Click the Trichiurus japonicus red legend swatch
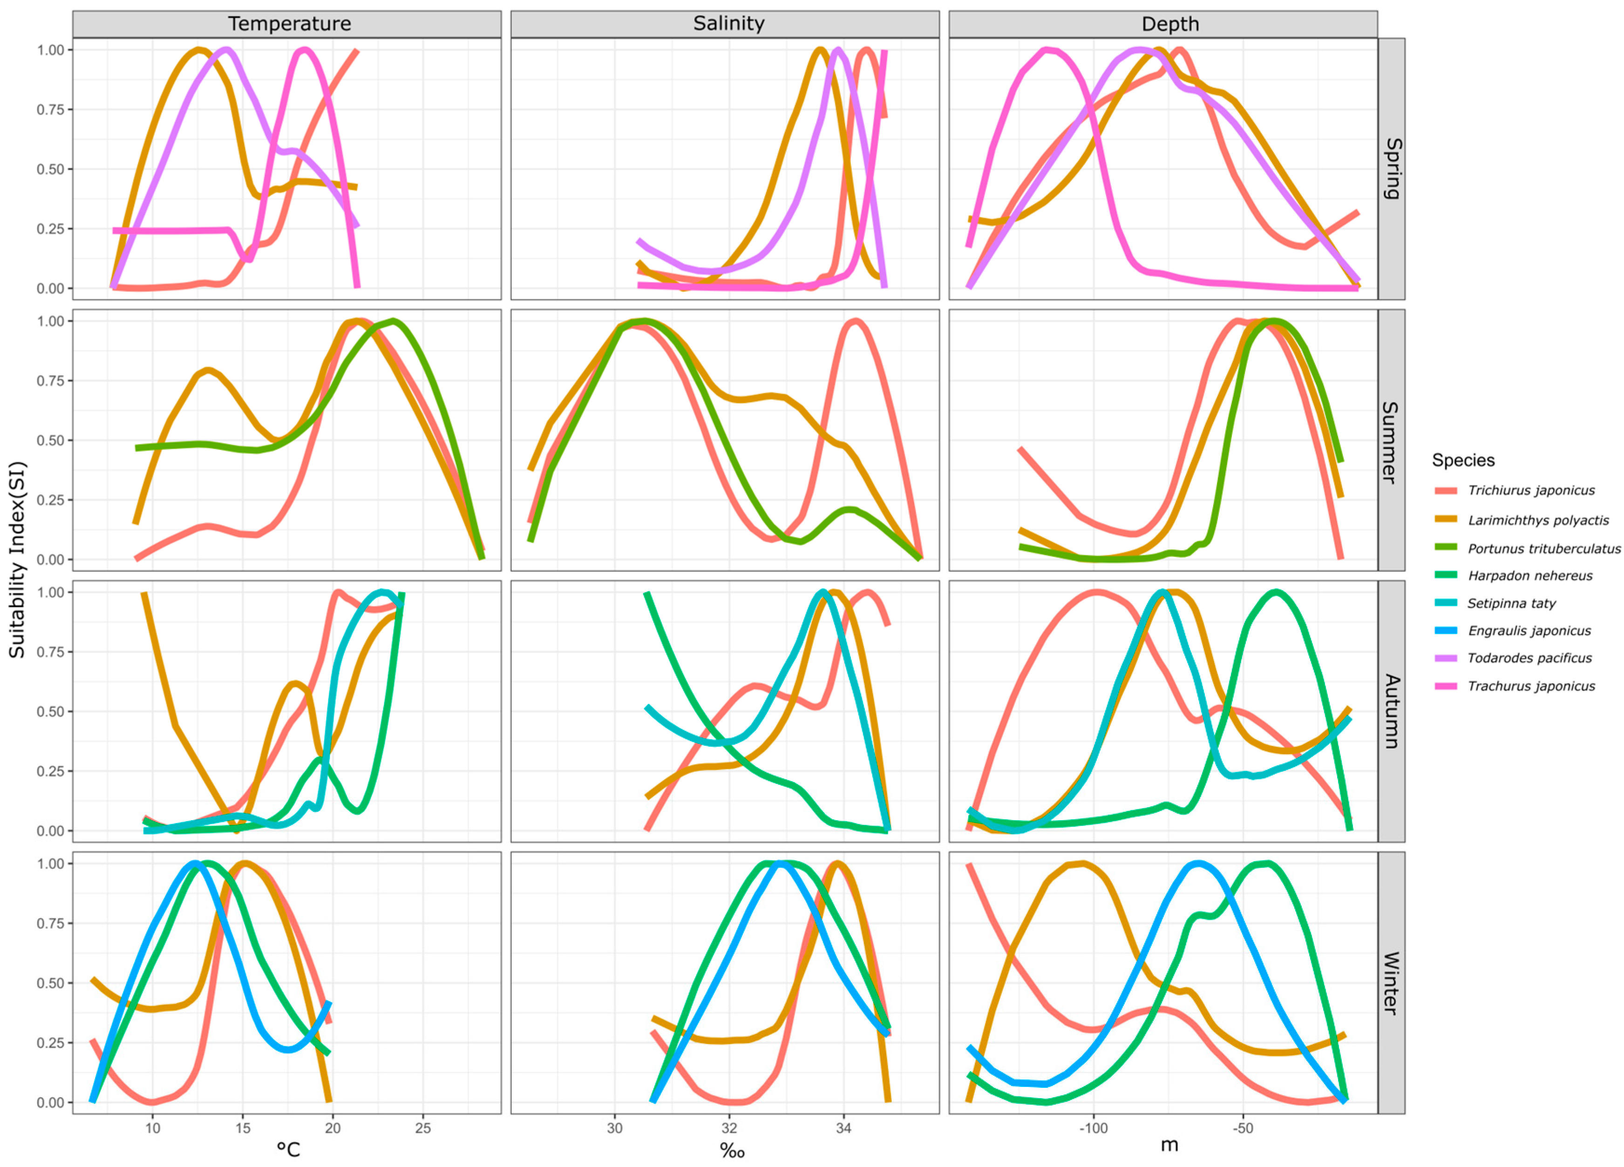1624x1167 pixels. 1446,491
